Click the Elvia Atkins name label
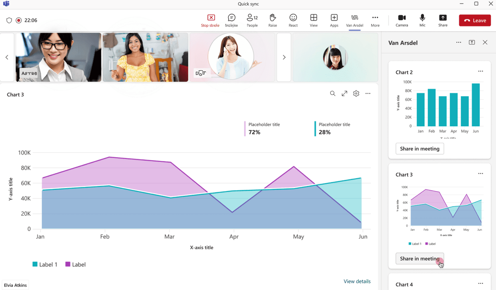 (15, 285)
